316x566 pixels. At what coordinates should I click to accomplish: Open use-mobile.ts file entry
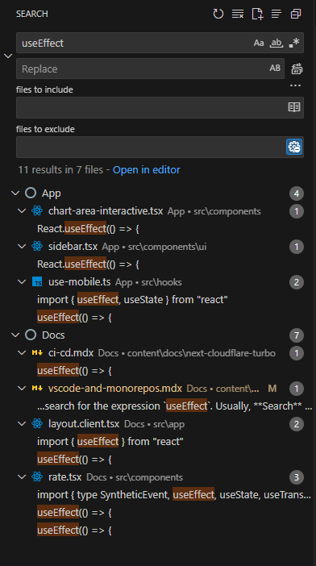pos(79,282)
